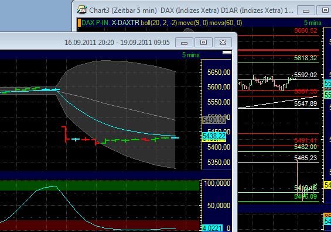The height and width of the screenshot is (232, 331).
Task: Restore the front chart window
Action: pyautogui.click(x=203, y=43)
